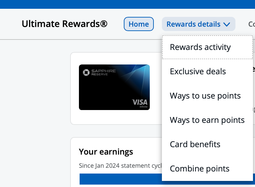Click the Your earnings heading
The width and height of the screenshot is (255, 187).
click(x=106, y=152)
